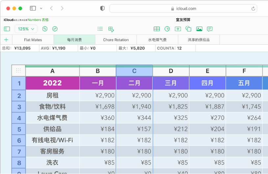This screenshot has height=174, width=268.
Task: Select column D header
Action: tap(171, 71)
